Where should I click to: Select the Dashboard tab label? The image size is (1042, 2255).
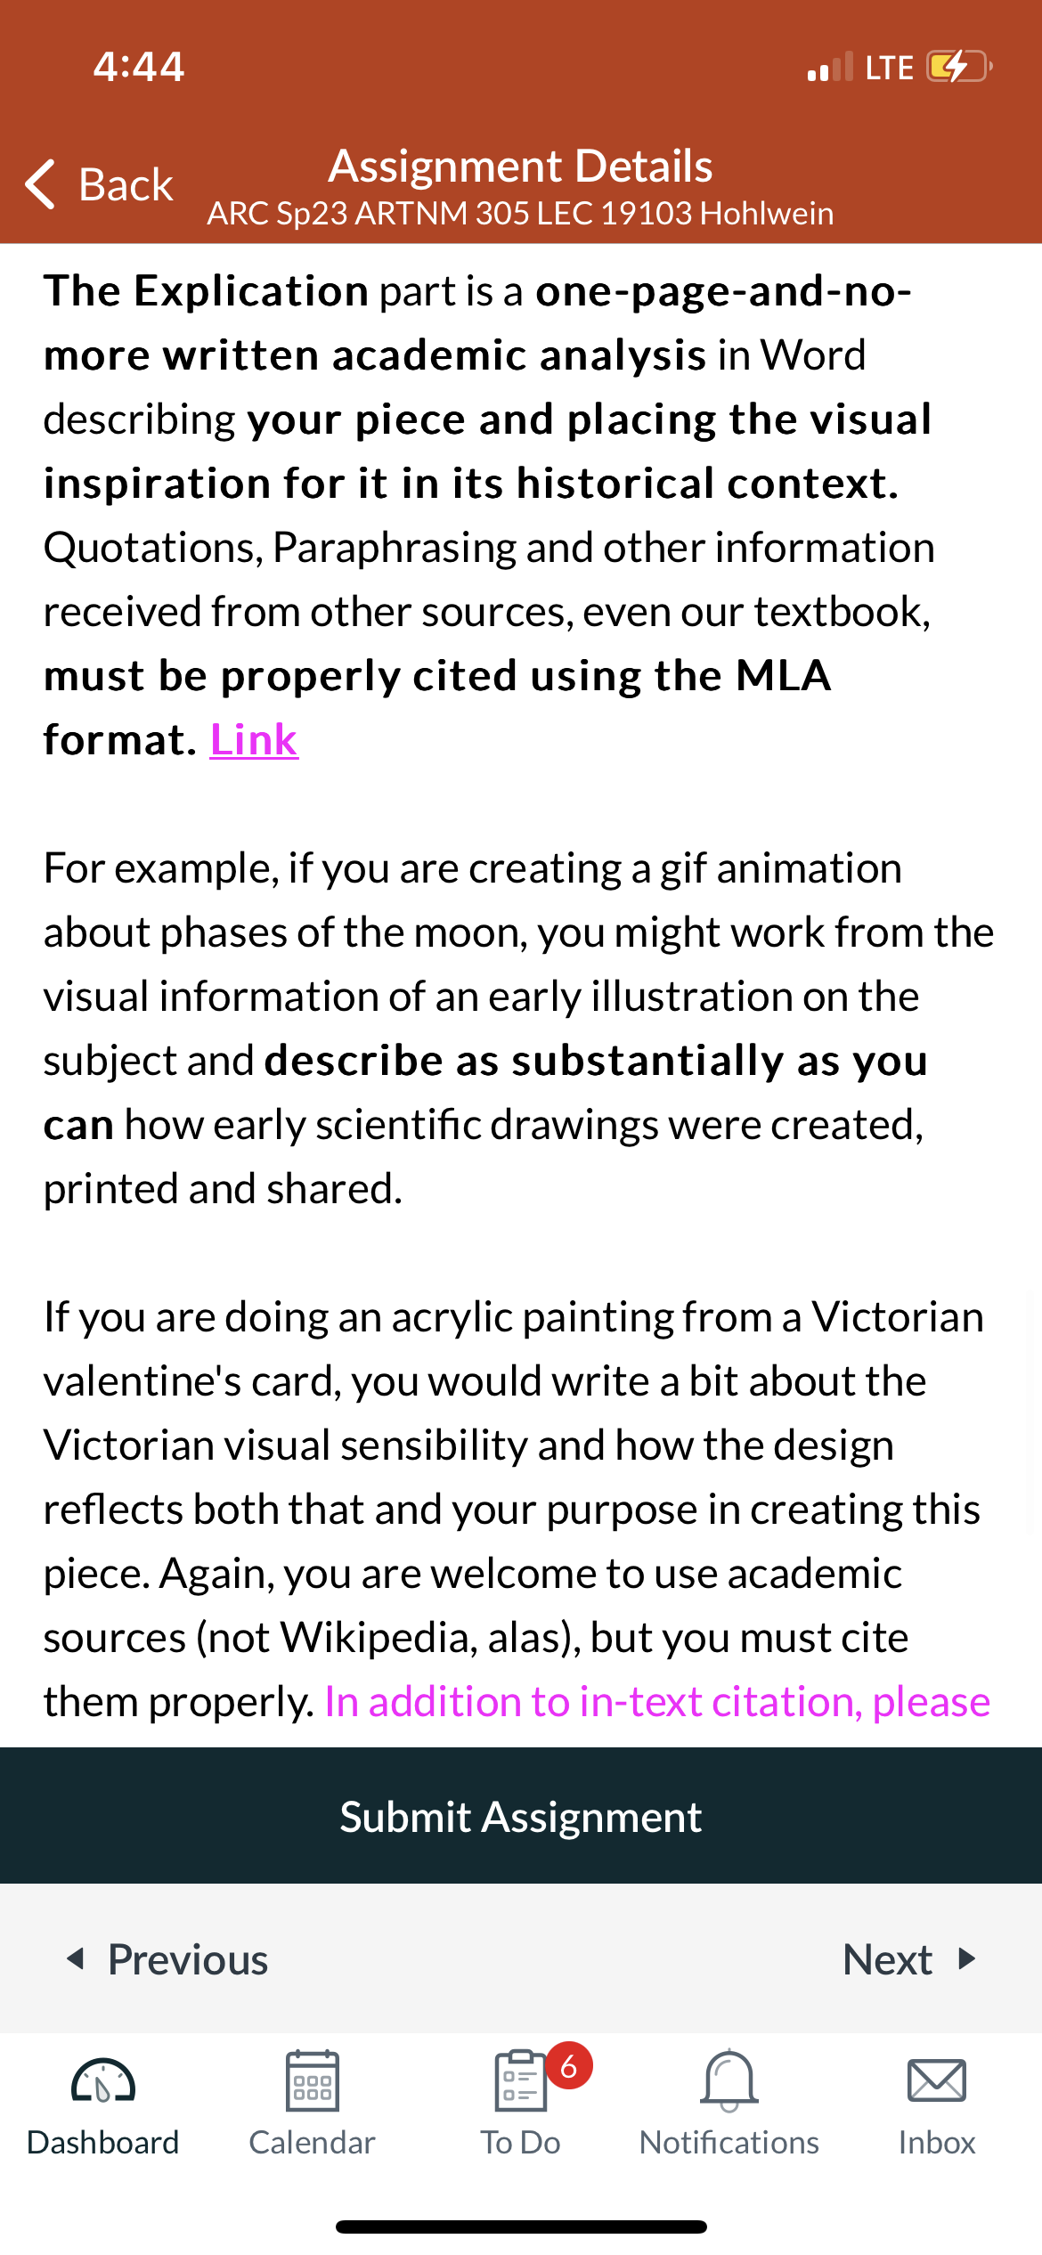(x=103, y=2142)
